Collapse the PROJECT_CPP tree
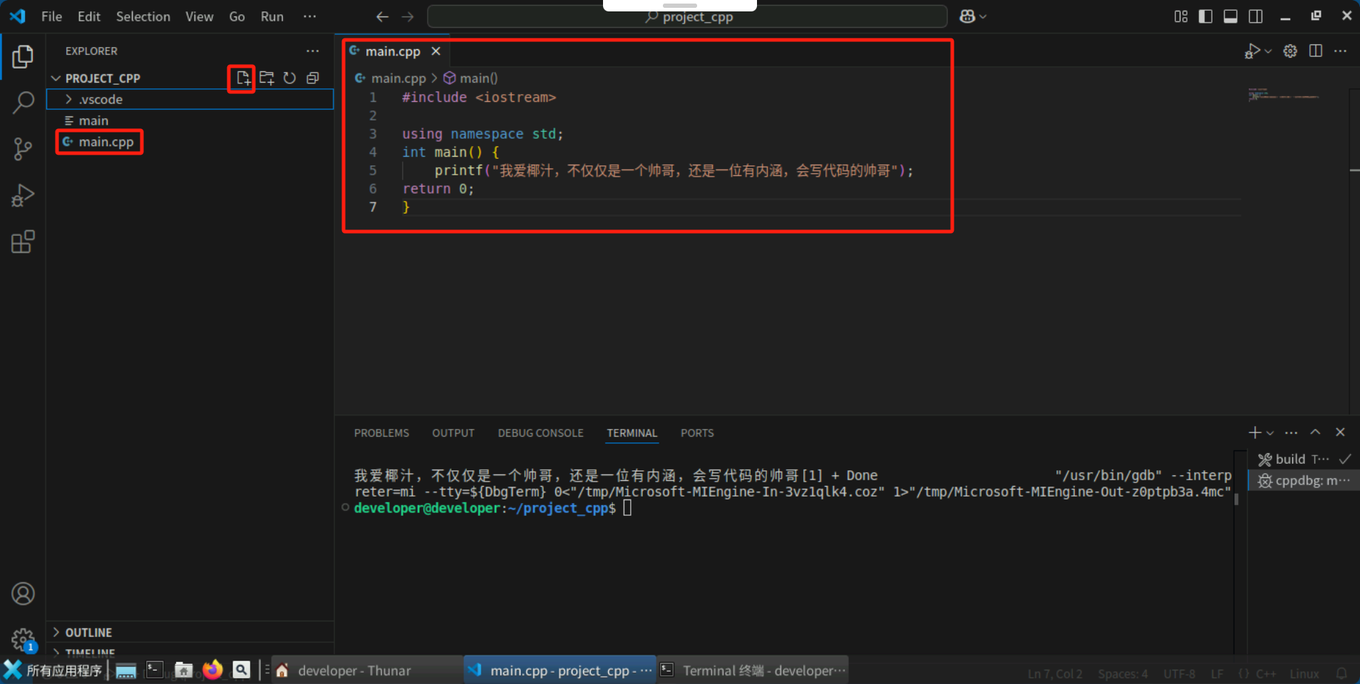Image resolution: width=1360 pixels, height=684 pixels. pyautogui.click(x=56, y=78)
